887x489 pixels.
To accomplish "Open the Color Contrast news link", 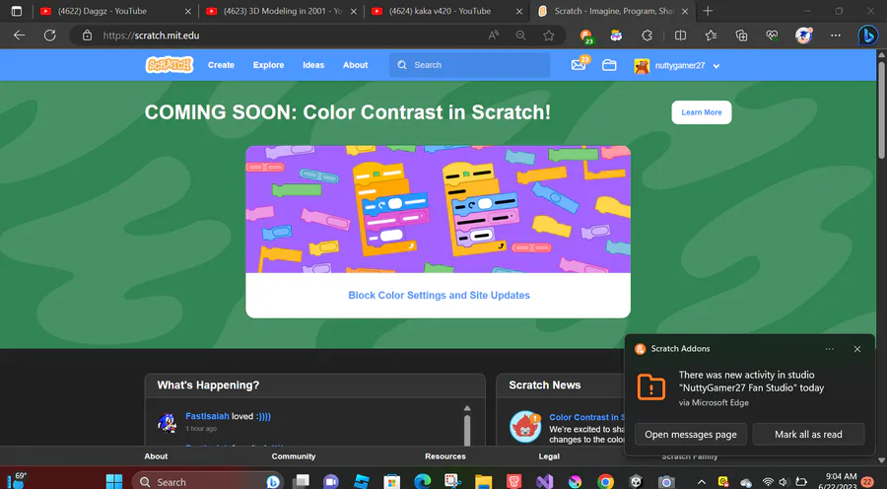I will [x=586, y=417].
